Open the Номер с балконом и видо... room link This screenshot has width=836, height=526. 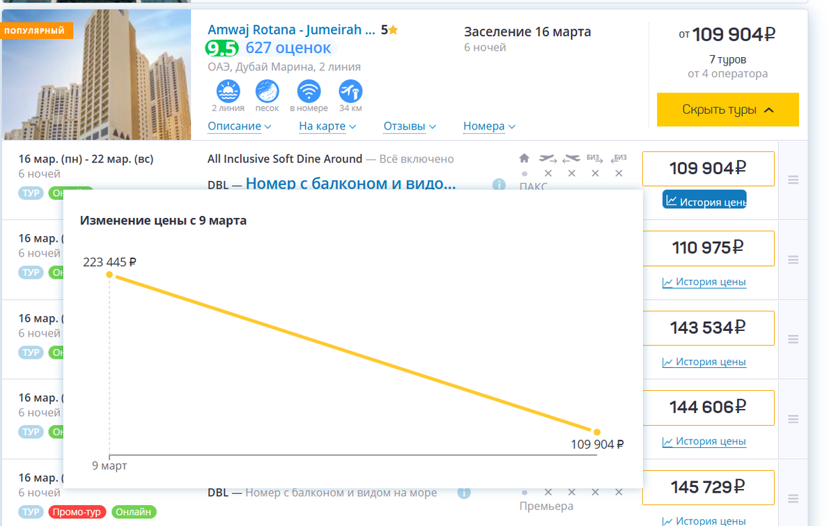click(x=350, y=184)
